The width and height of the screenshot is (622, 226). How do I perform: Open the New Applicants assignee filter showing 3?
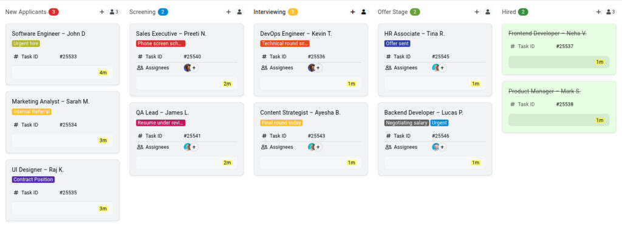coord(114,12)
